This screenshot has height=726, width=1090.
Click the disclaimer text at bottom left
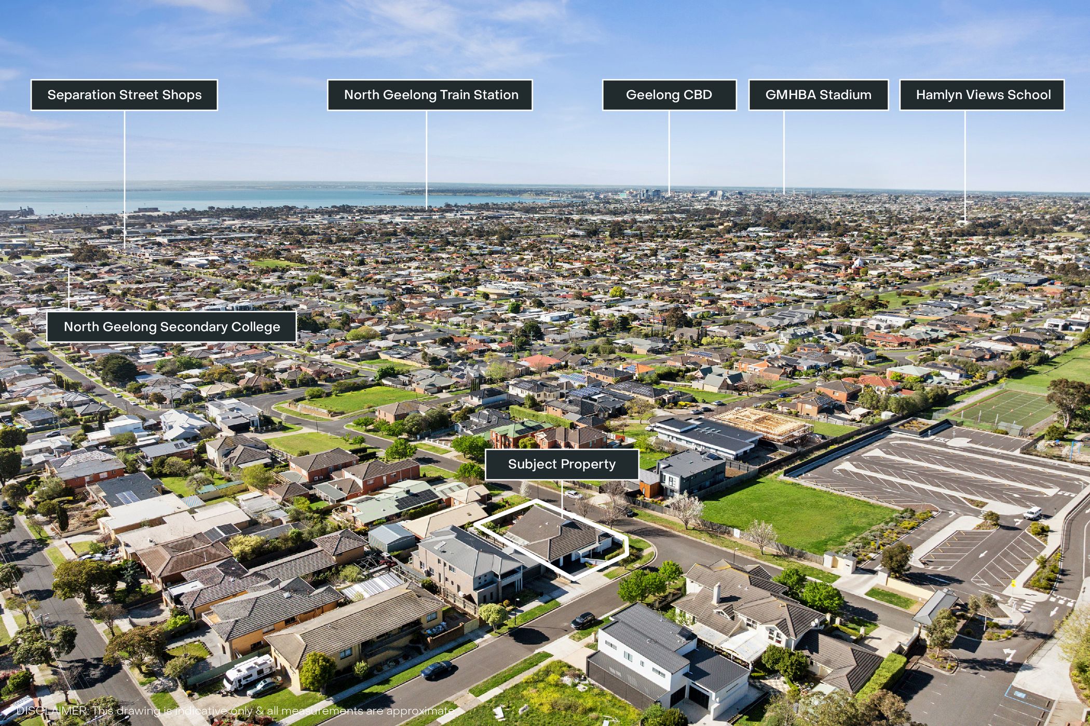[x=236, y=711]
